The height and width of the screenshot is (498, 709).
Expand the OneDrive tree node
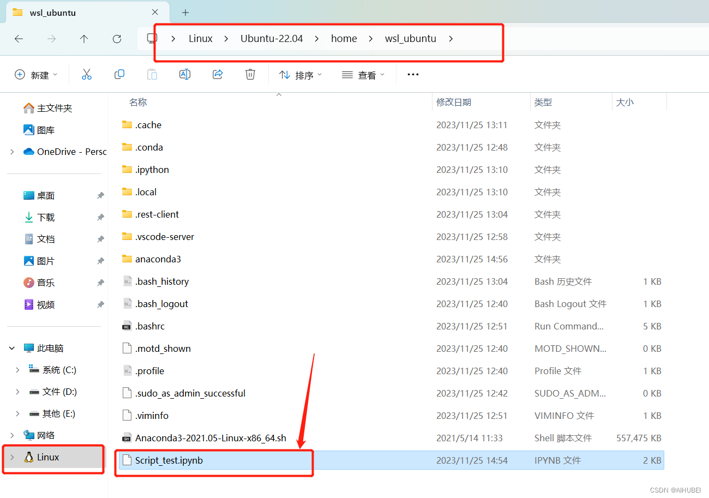(x=13, y=152)
